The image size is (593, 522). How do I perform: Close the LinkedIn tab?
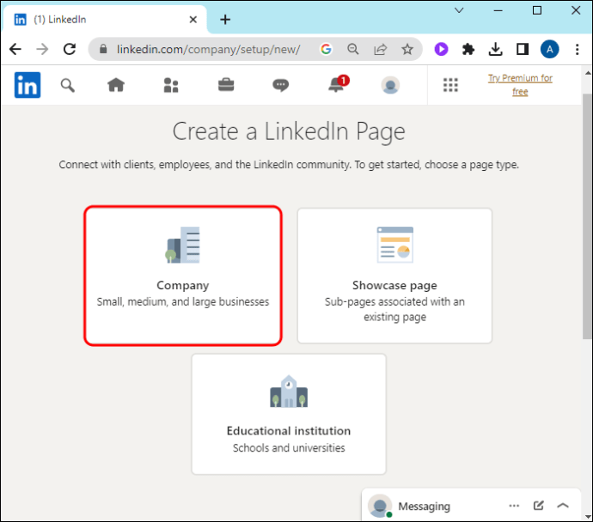(x=193, y=19)
